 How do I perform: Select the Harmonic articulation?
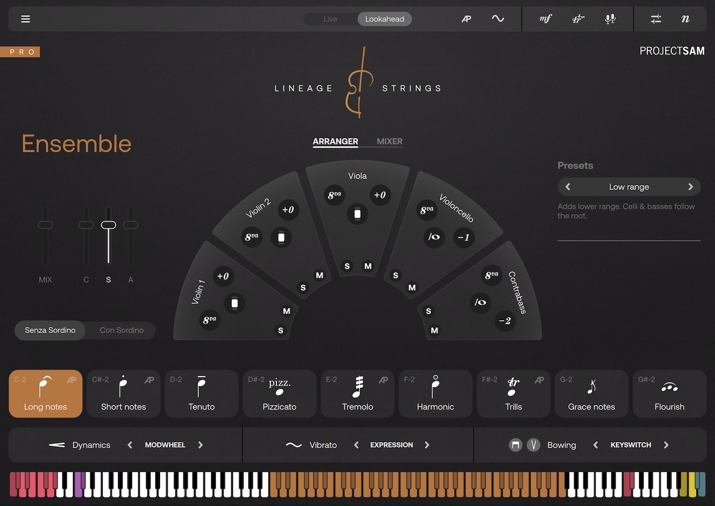tap(435, 394)
